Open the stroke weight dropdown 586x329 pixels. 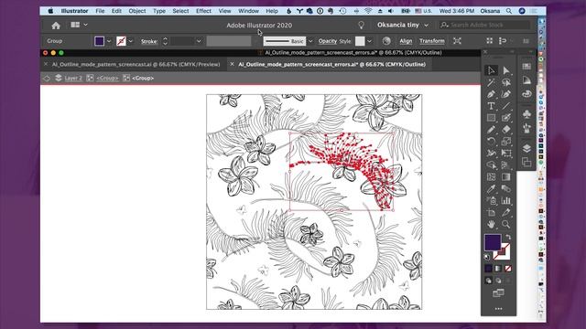click(x=199, y=41)
